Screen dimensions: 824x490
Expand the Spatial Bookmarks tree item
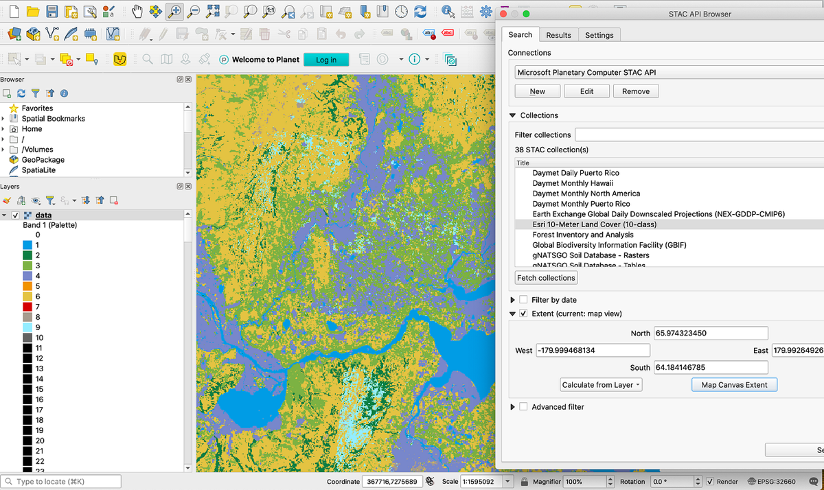[3, 119]
